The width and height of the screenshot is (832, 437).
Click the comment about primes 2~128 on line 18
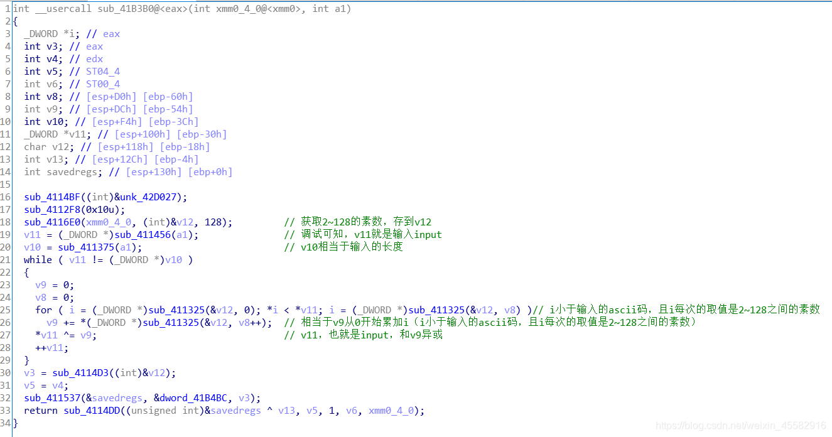(358, 222)
